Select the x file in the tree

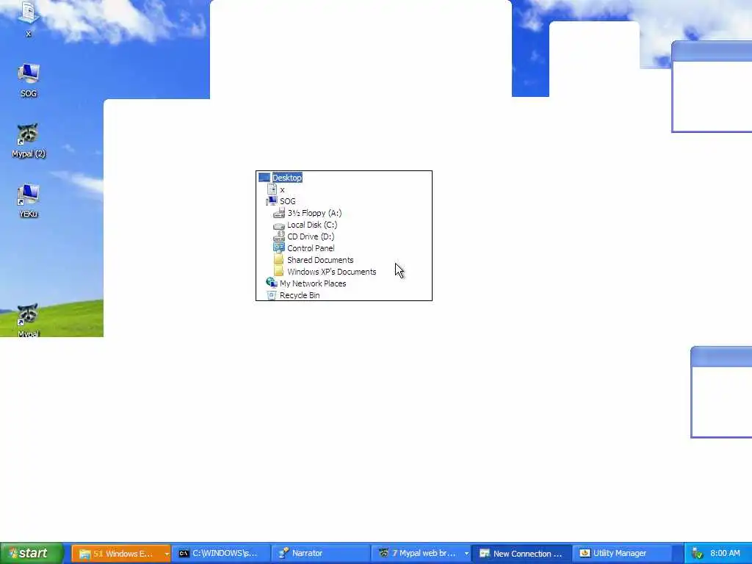[282, 189]
